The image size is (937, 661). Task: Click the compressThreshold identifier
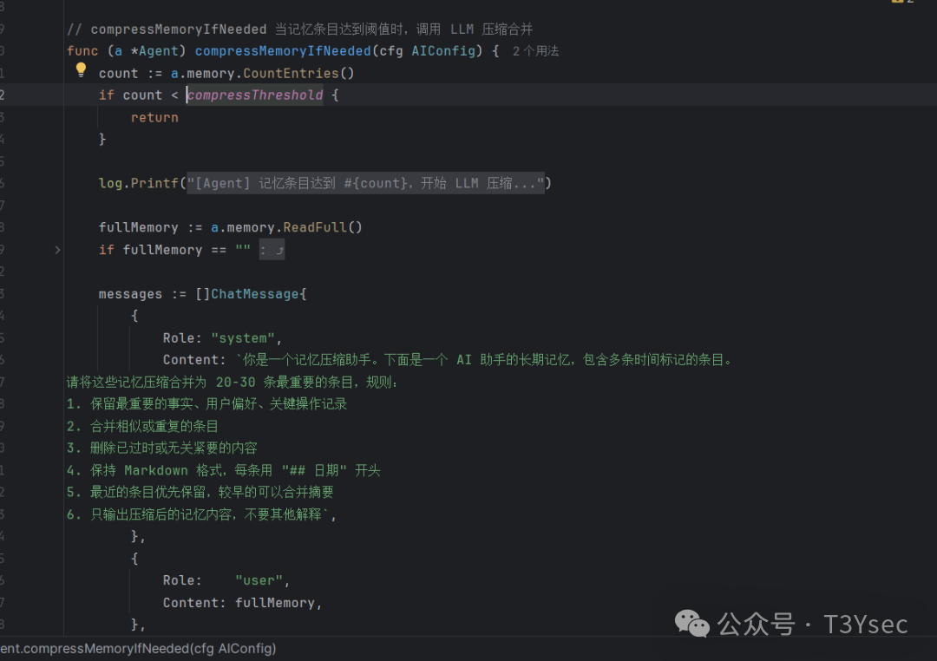[x=255, y=95]
